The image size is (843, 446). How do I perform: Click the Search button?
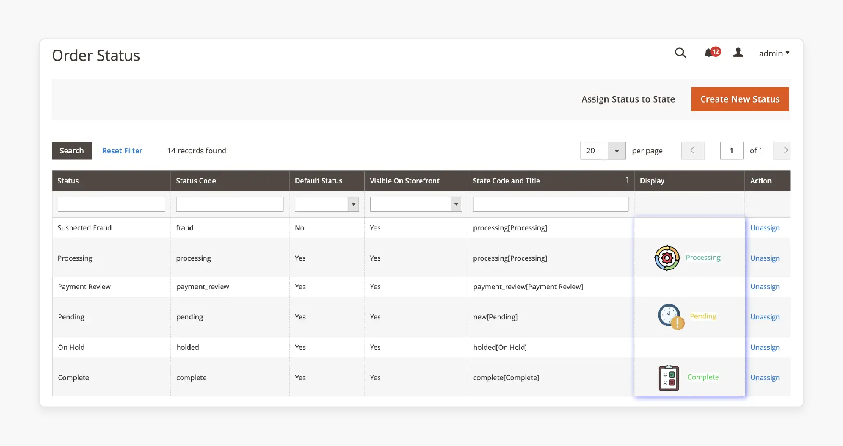point(72,151)
